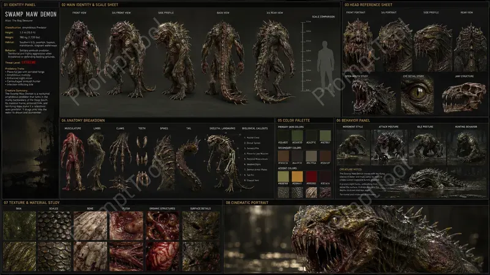Open the Front Portrait head image
Screen dimensions: 490x275
358,43
